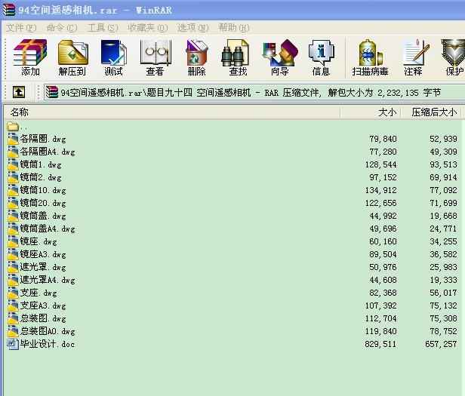Screen dimensions: 465x396
Task: Open the 选项(N) menu
Action: [x=192, y=28]
